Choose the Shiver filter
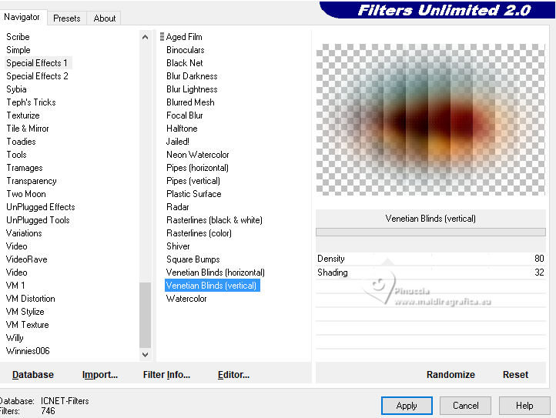The width and height of the screenshot is (556, 418). click(x=178, y=246)
